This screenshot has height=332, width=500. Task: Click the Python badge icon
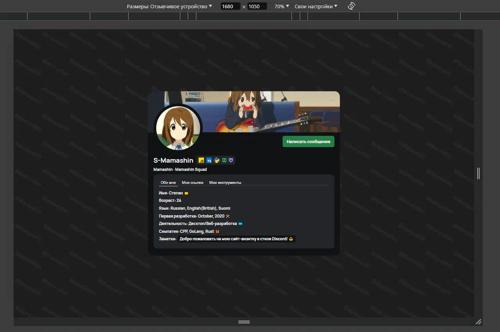click(x=217, y=160)
